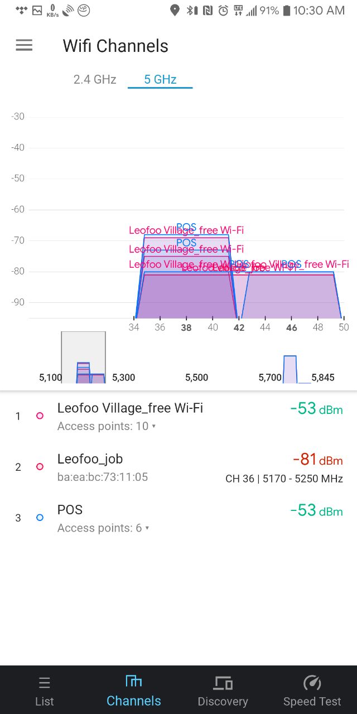The width and height of the screenshot is (357, 714).
Task: Select the POS network name
Action: tap(70, 510)
